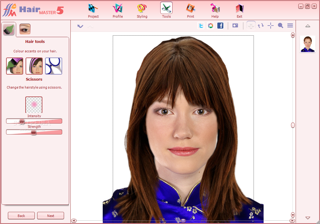Share the image on Facebook
320x224 pixels.
220,26
